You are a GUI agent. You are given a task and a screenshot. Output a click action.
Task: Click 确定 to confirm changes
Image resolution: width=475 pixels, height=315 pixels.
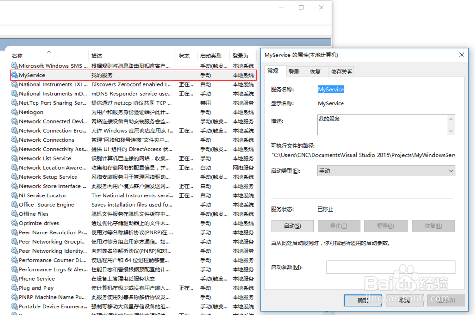point(362,300)
